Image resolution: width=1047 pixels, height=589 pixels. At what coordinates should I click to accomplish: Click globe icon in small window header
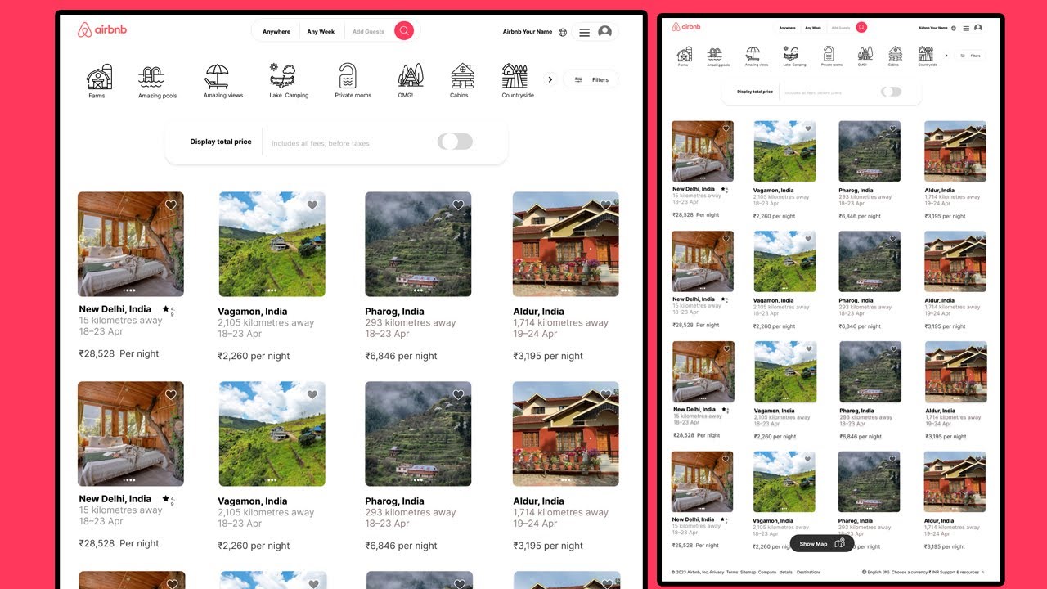(954, 28)
